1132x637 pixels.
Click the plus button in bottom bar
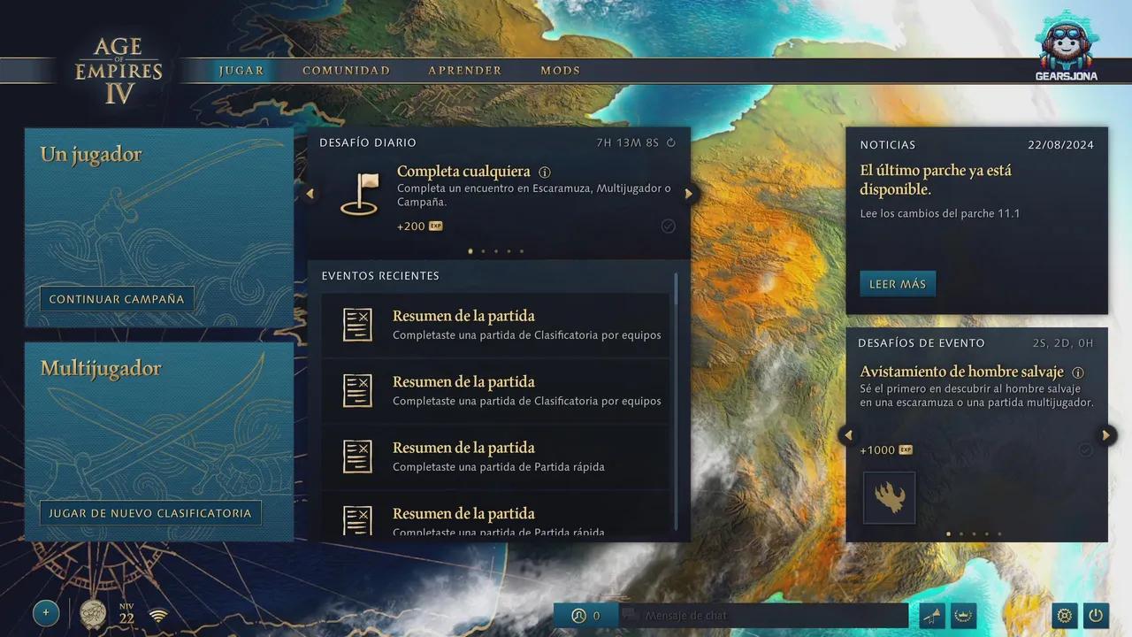point(46,613)
